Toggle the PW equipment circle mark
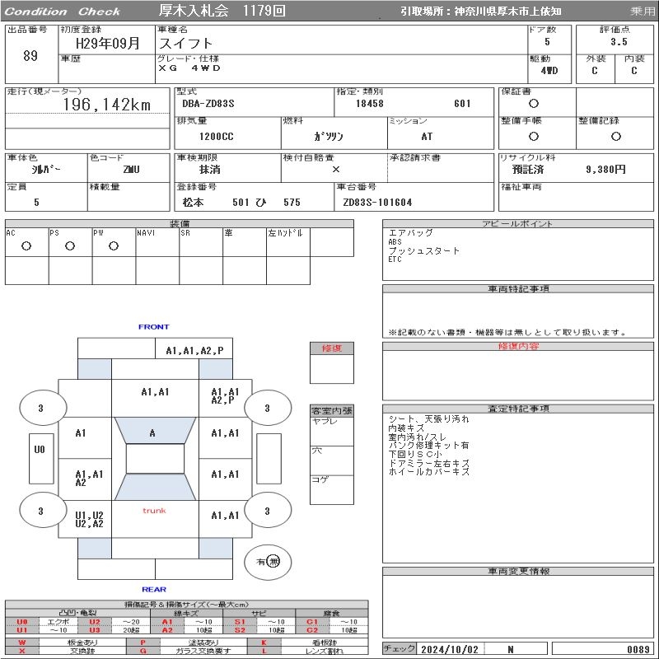Image resolution: width=659 pixels, height=659 pixels. coord(114,245)
